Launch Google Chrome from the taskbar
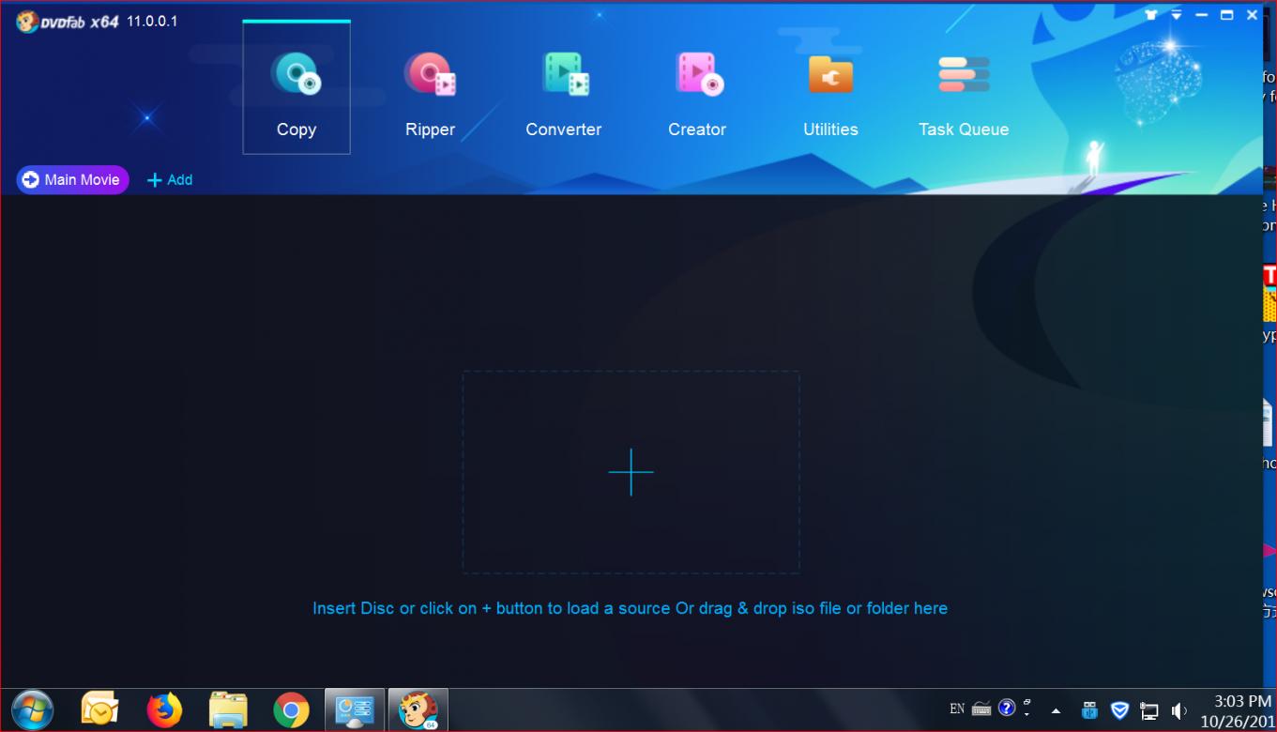Viewport: 1277px width, 732px height. pyautogui.click(x=291, y=710)
